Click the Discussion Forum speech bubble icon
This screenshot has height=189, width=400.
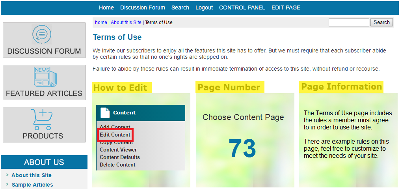pos(42,34)
